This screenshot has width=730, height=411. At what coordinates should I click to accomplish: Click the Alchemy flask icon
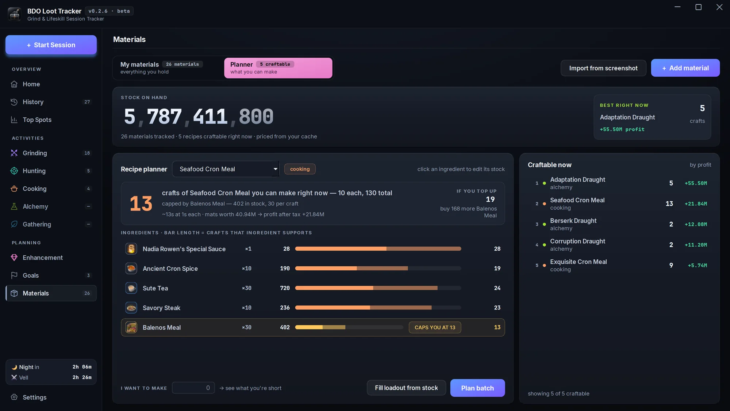(14, 206)
